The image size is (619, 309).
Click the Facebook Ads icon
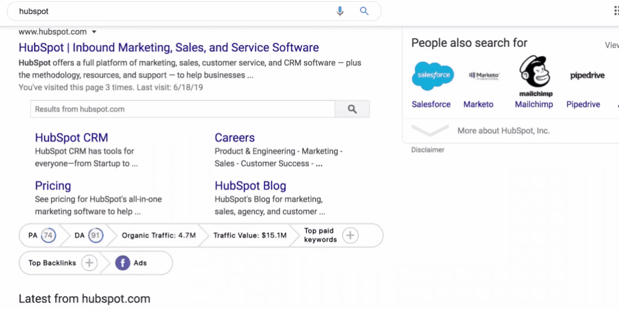tap(122, 263)
